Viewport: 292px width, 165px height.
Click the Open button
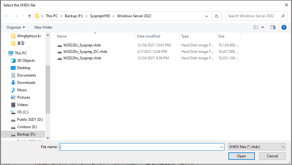pyautogui.click(x=242, y=156)
